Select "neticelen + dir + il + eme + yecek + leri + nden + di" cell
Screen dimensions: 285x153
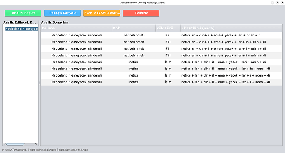[231, 35]
